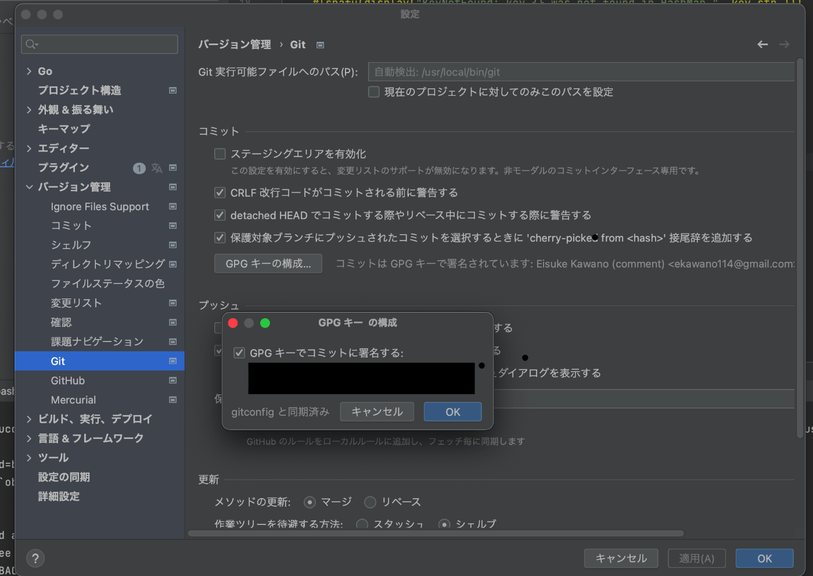Expand 言語 & フレームワーク group
Image resolution: width=813 pixels, height=576 pixels.
pos(29,438)
